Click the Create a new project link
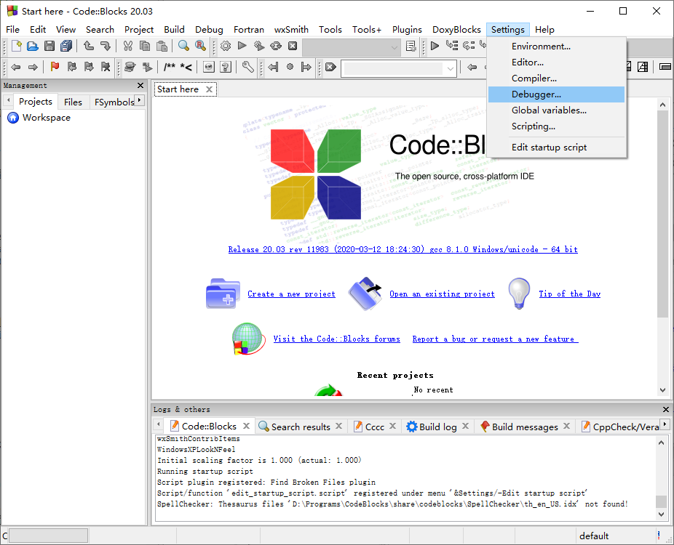This screenshot has height=545, width=674. click(291, 294)
